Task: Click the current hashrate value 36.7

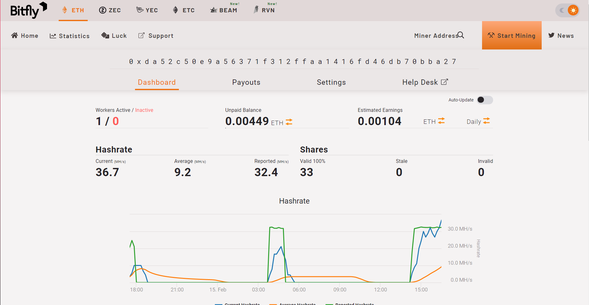Action: pyautogui.click(x=107, y=172)
